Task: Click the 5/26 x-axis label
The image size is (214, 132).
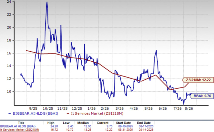Action: (x=149, y=109)
